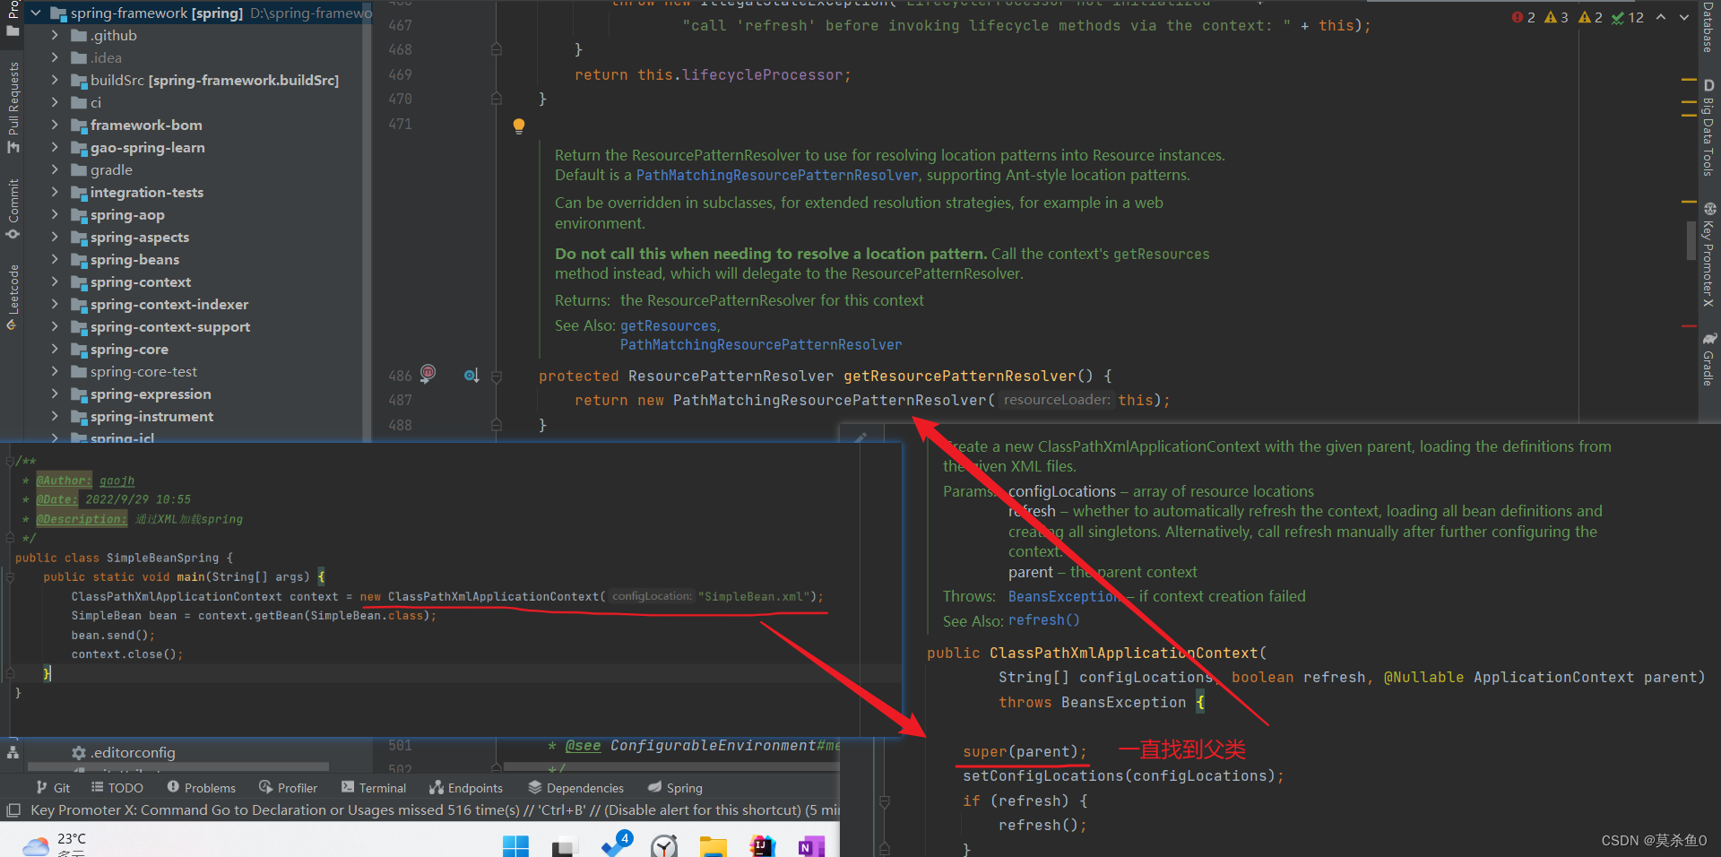Open the Big Data Tools side panel
Screen dimensions: 1721x857
click(x=1708, y=127)
